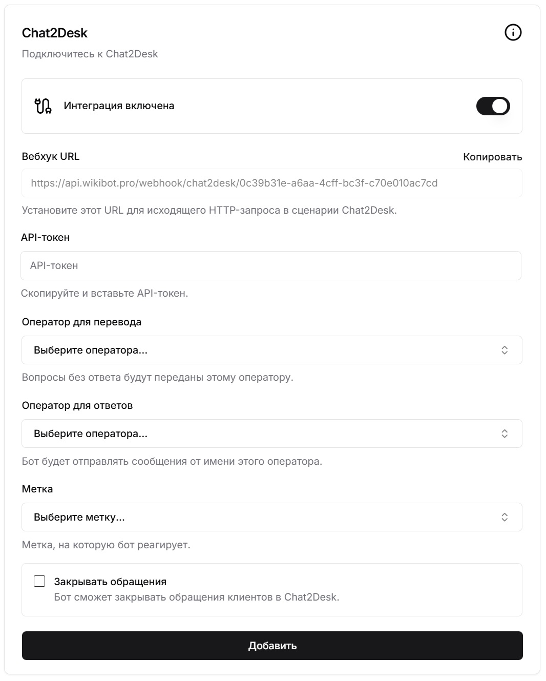Click the Вебхук URL field label
The image size is (546, 681).
51,156
